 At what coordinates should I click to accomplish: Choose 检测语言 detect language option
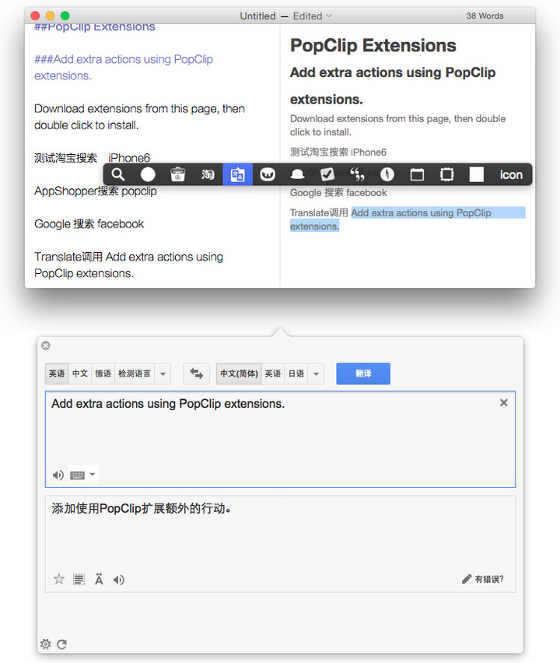pyautogui.click(x=135, y=374)
